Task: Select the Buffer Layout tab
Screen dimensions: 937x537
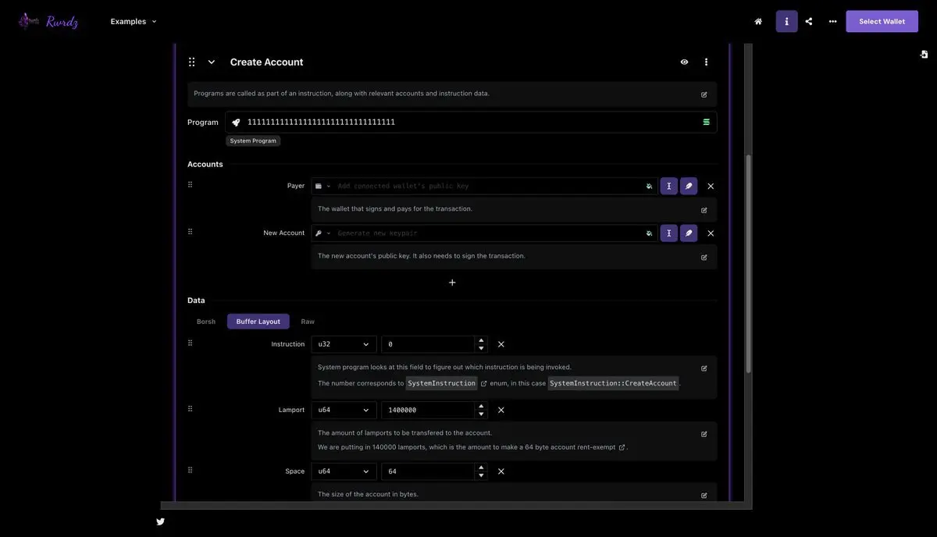Action: pos(258,322)
